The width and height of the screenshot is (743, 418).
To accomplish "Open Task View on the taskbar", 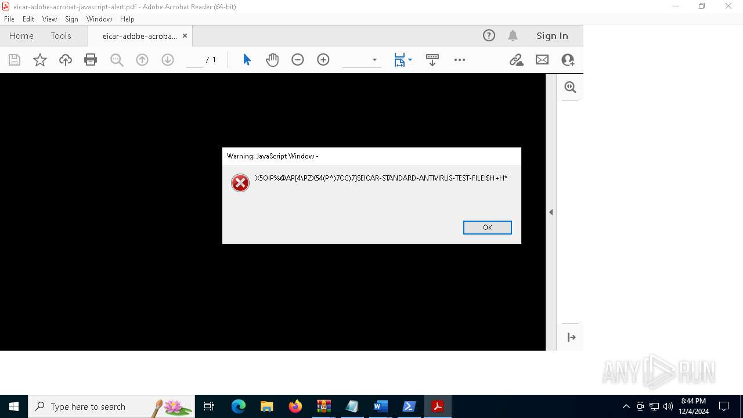I will (209, 406).
